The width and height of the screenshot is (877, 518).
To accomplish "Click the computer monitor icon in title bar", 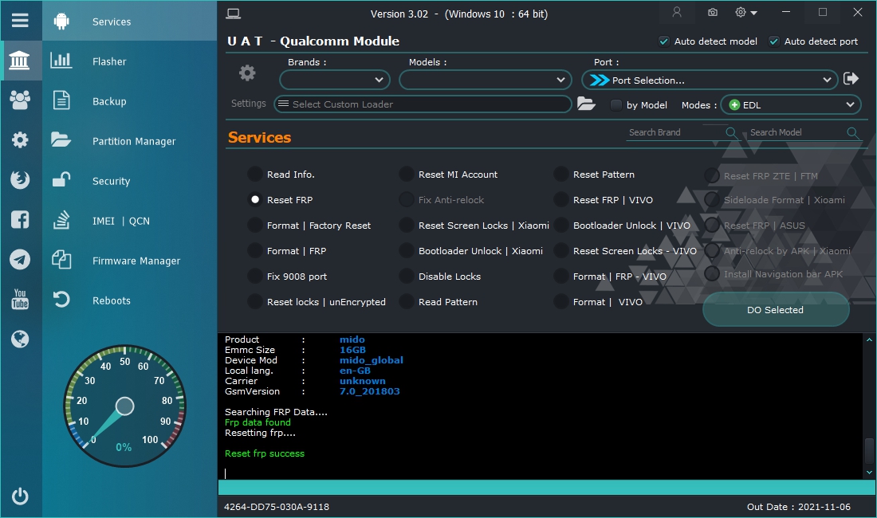I will 234,14.
